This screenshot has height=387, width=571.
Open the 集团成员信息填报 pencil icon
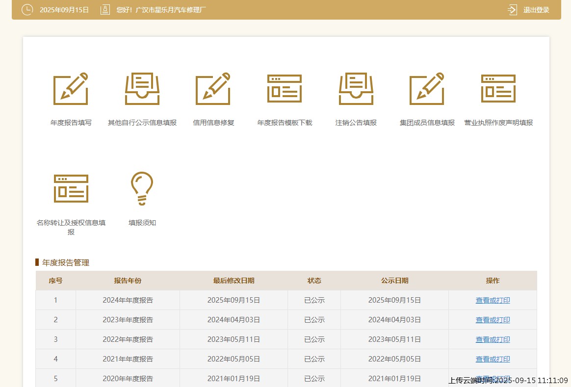(427, 88)
